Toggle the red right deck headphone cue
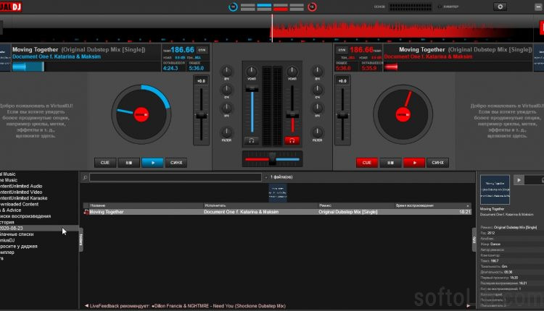This screenshot has width=544, height=311. coord(292,140)
